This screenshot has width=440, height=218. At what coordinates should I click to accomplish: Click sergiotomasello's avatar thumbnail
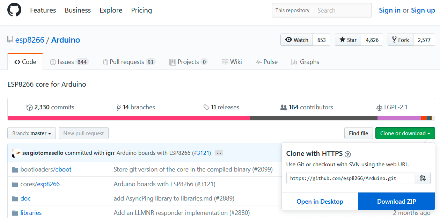coord(16,153)
